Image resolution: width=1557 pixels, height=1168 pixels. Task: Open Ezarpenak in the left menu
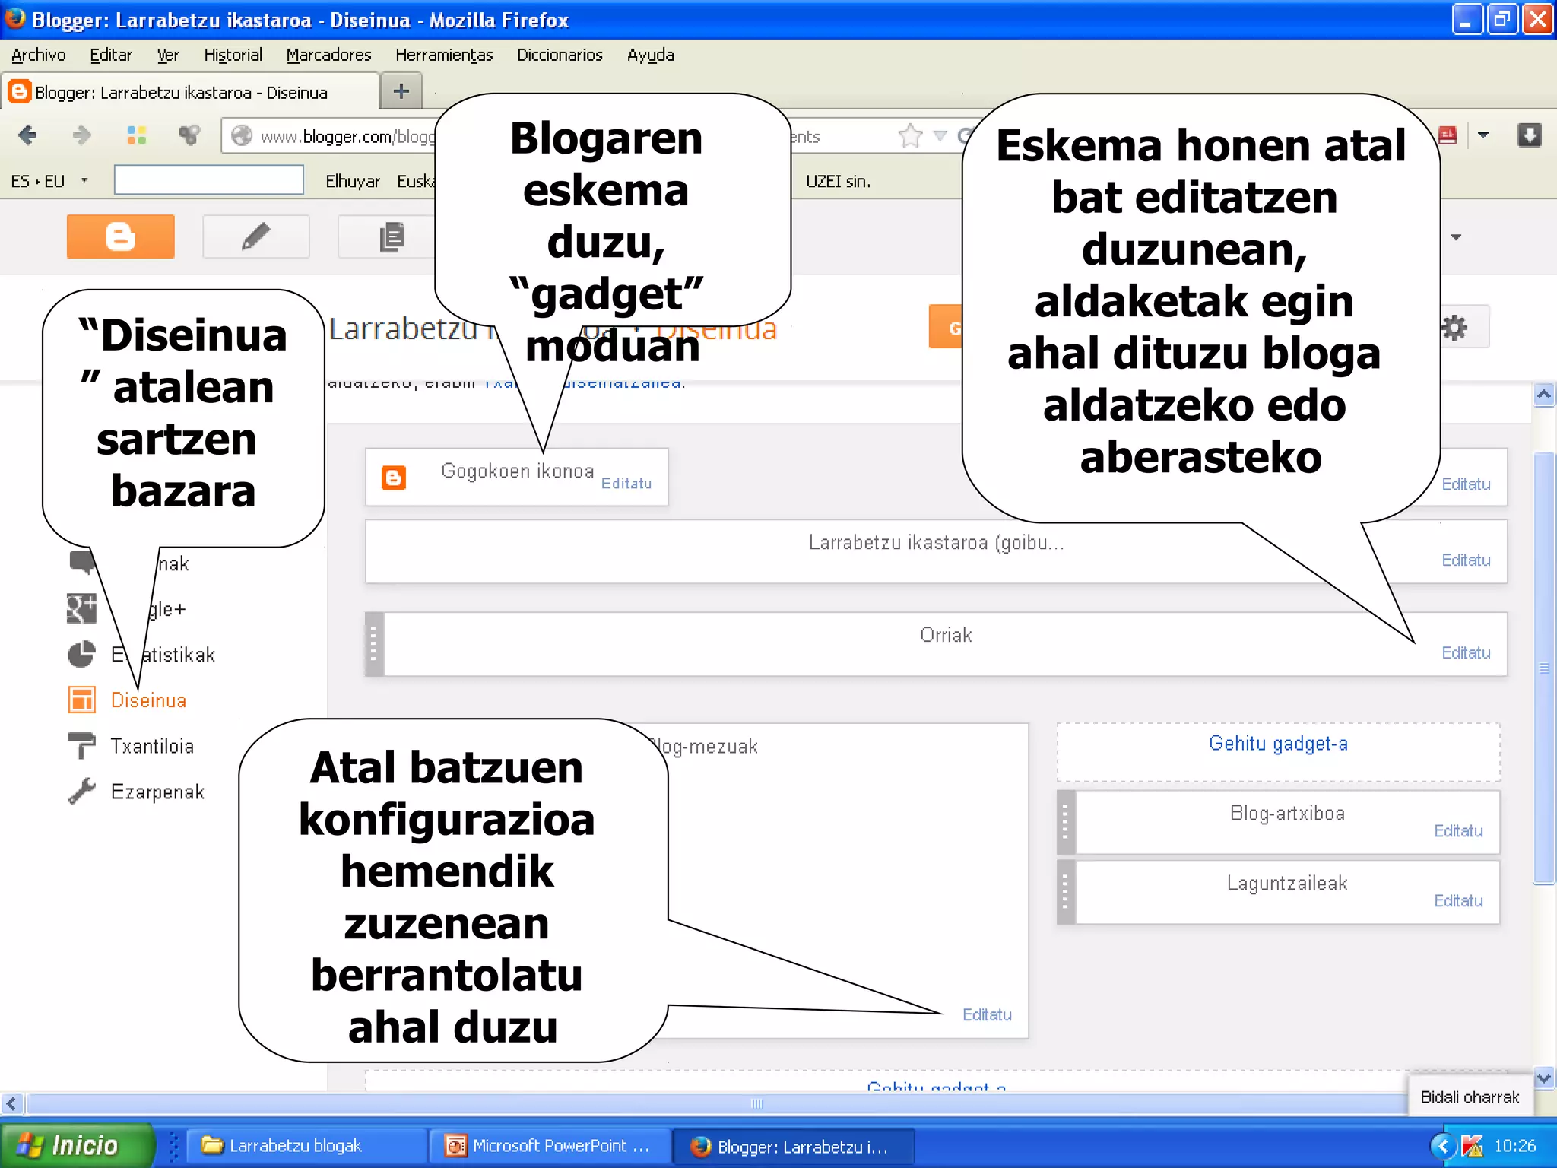point(157,792)
